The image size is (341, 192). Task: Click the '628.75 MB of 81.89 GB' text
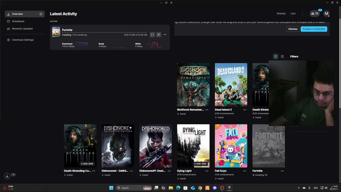tap(135, 35)
